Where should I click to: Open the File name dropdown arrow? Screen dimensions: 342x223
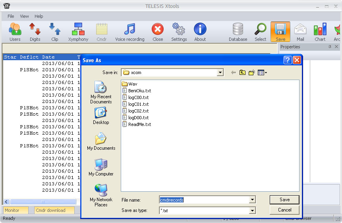tap(252, 200)
